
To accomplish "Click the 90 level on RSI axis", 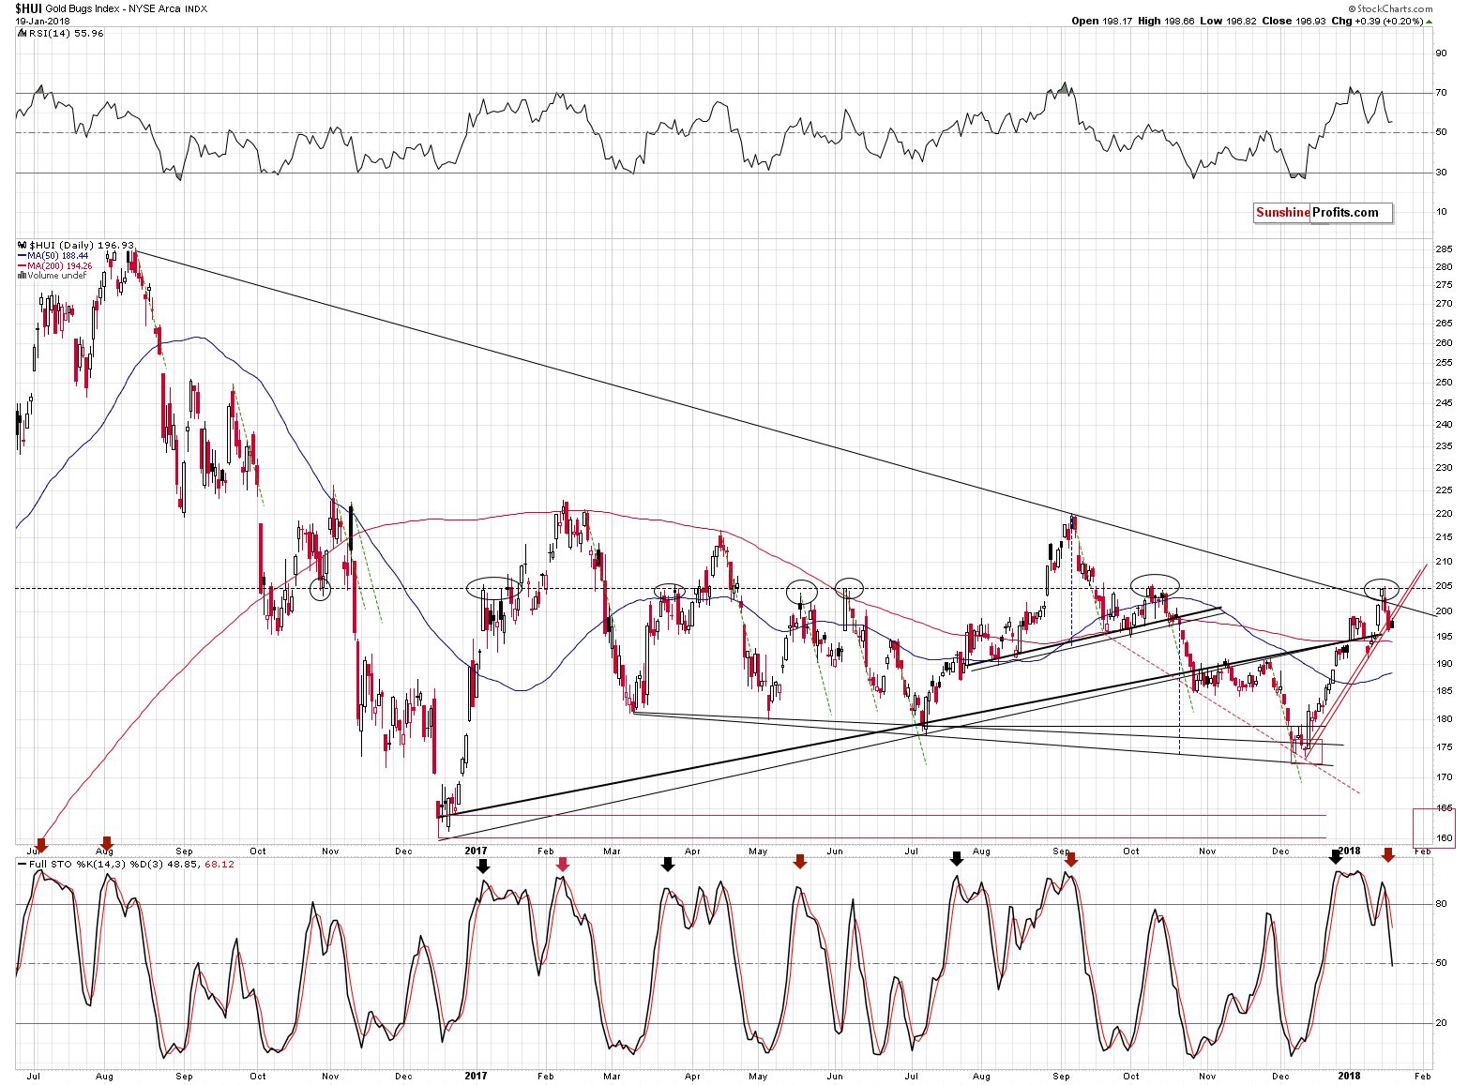I will pyautogui.click(x=1441, y=53).
